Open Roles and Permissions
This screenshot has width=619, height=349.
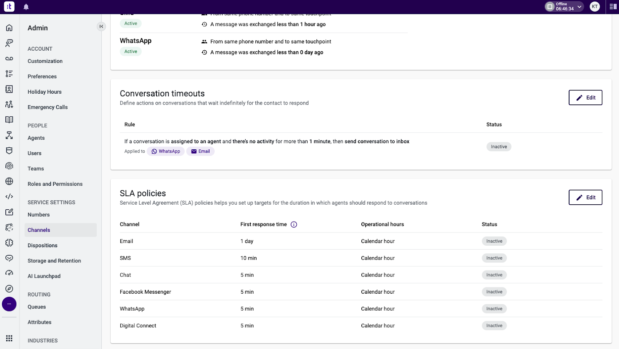[55, 184]
